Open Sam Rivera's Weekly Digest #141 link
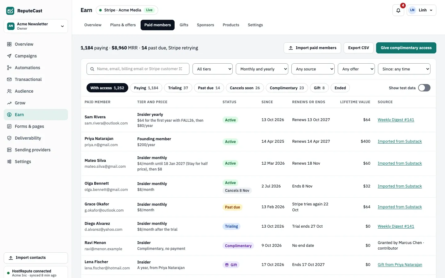 point(396,120)
